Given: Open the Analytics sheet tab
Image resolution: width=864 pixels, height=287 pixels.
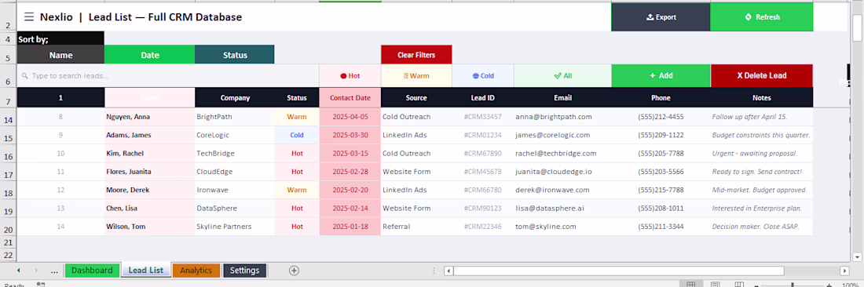Looking at the screenshot, I should click(x=196, y=270).
